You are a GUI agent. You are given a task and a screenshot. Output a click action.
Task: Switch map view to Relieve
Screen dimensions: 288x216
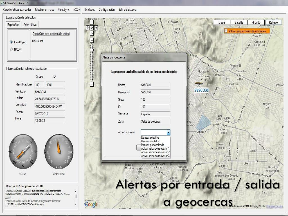click(x=273, y=22)
